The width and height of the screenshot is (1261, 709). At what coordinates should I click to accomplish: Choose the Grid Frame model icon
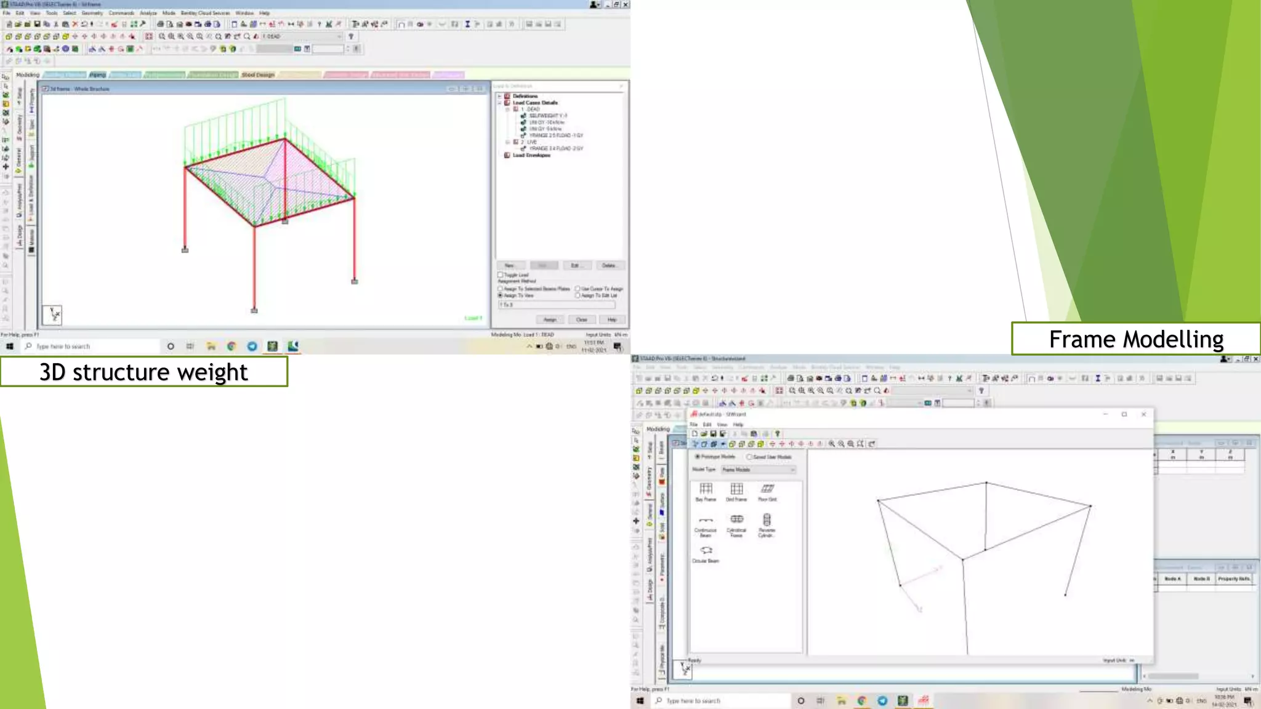pyautogui.click(x=736, y=489)
